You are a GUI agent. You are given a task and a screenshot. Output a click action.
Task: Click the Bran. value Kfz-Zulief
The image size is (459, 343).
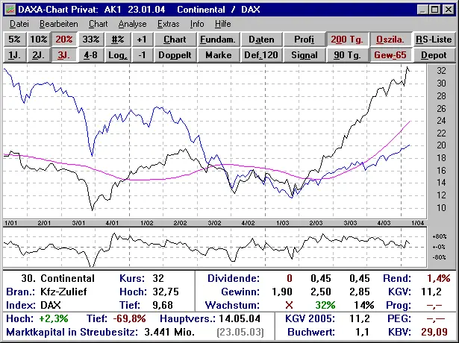coord(64,292)
